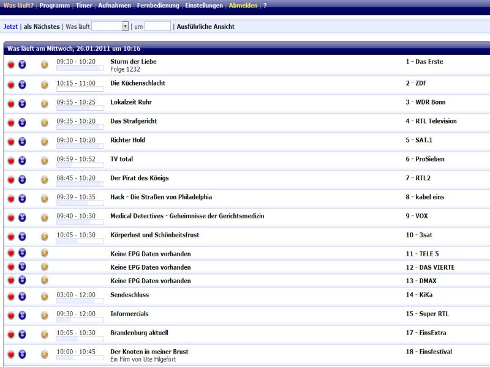
Task: Open blue info icon for Richter Hold
Action: pyautogui.click(x=22, y=142)
